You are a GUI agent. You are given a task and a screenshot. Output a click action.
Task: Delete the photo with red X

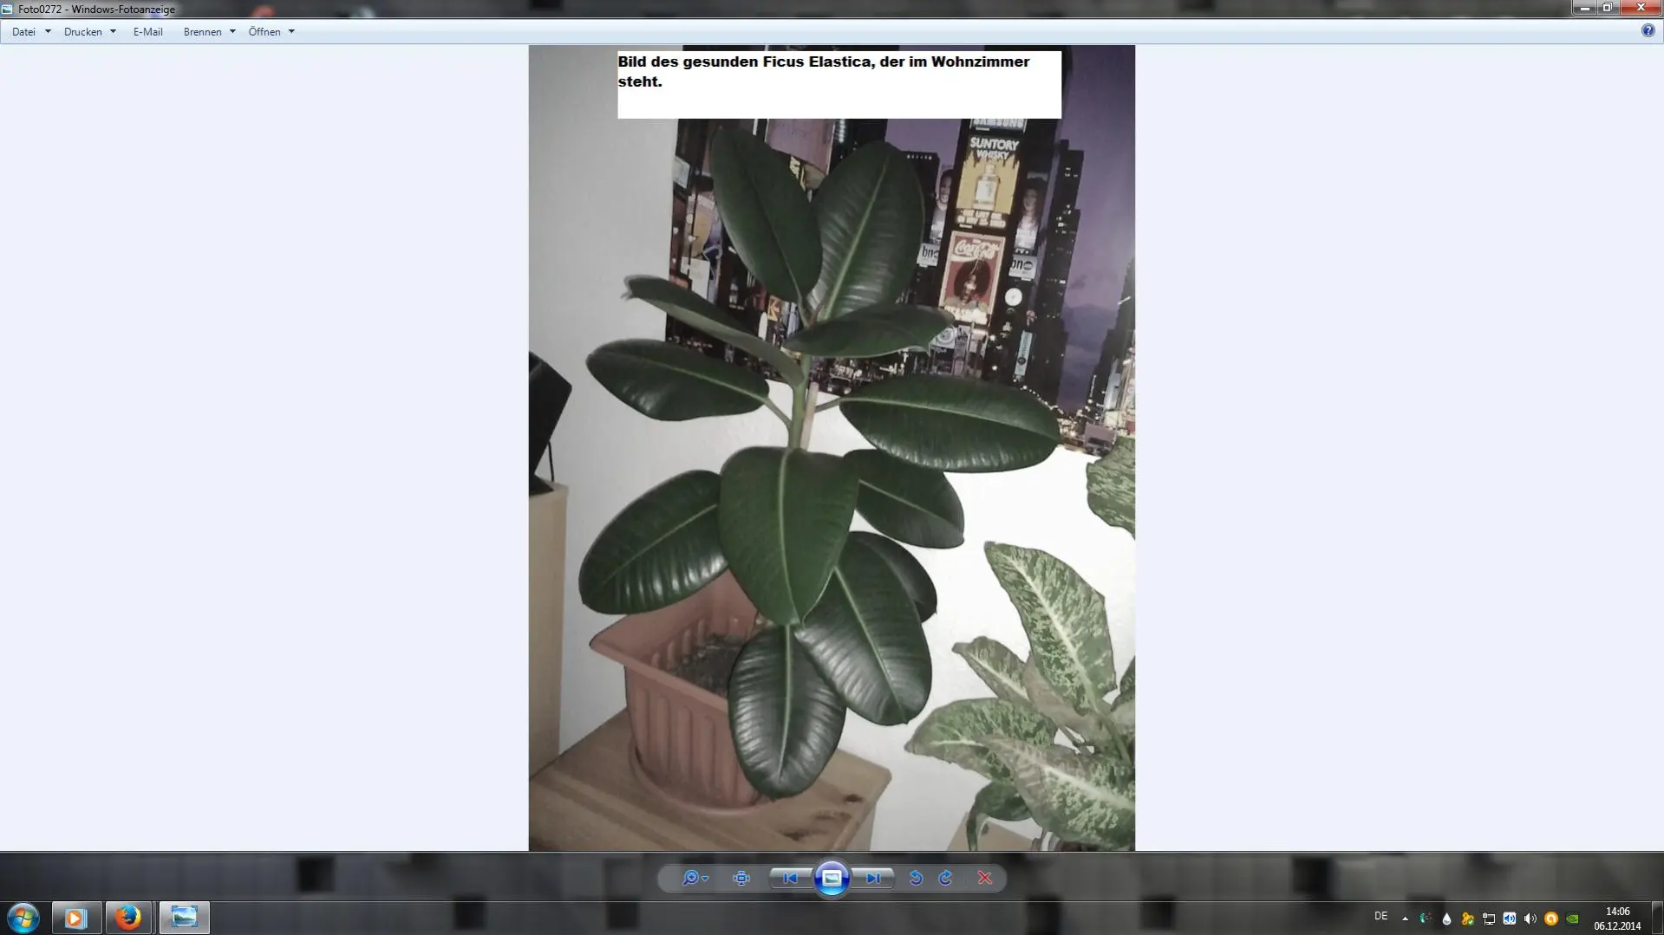click(x=985, y=878)
